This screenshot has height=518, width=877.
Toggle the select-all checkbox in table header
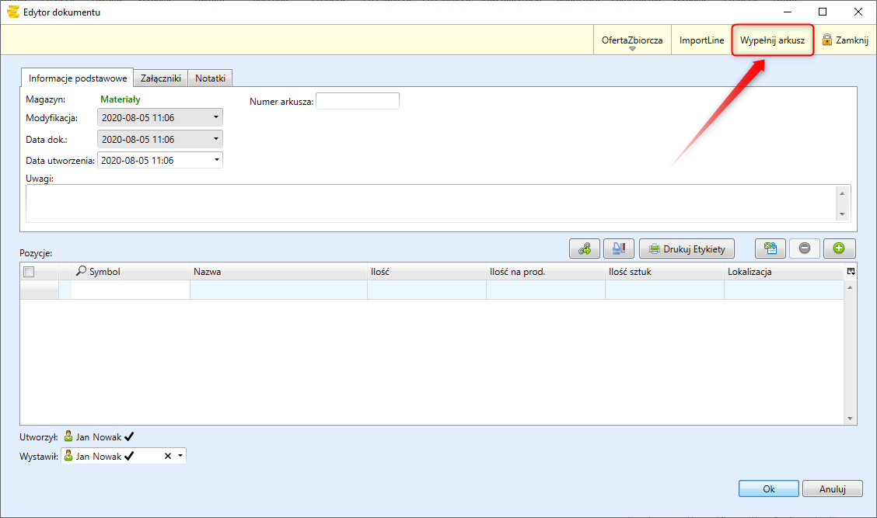point(29,272)
